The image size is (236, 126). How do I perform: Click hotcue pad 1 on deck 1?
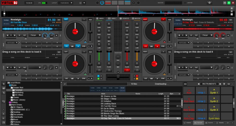[x=26, y=43]
